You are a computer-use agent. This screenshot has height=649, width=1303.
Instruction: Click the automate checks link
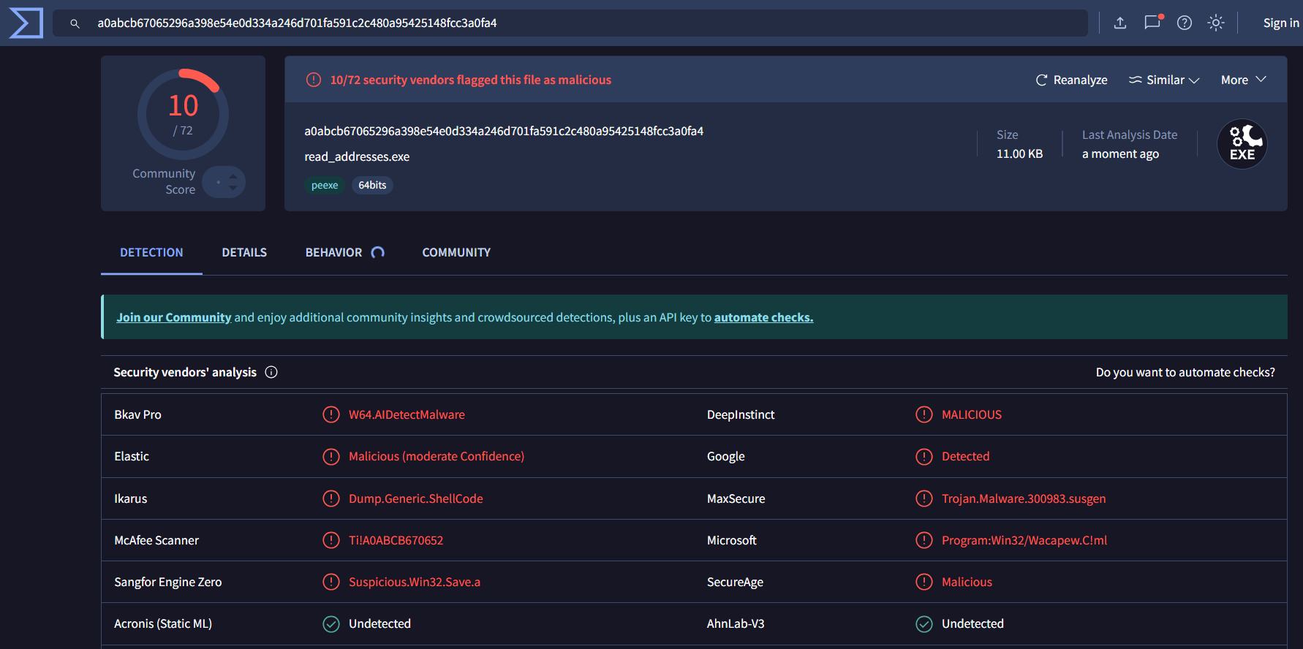(763, 317)
